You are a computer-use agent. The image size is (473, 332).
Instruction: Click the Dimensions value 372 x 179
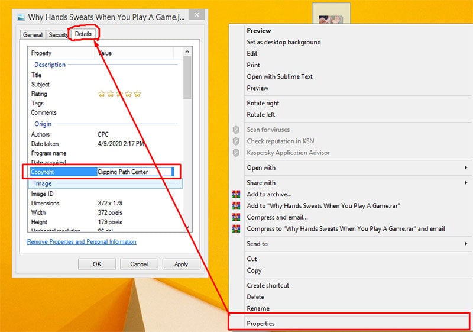(110, 203)
